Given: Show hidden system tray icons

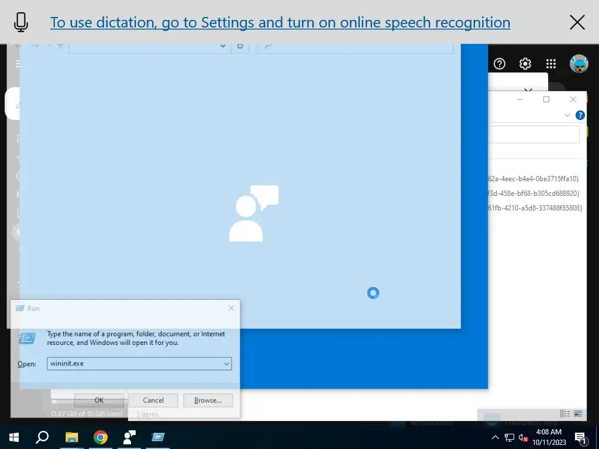Looking at the screenshot, I should 495,437.
